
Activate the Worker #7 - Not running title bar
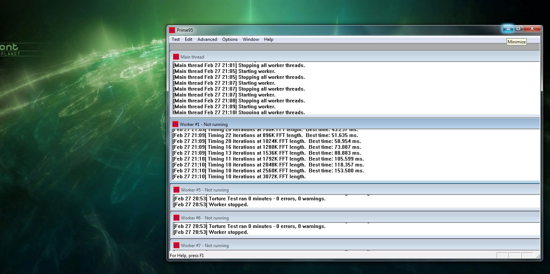click(x=355, y=245)
